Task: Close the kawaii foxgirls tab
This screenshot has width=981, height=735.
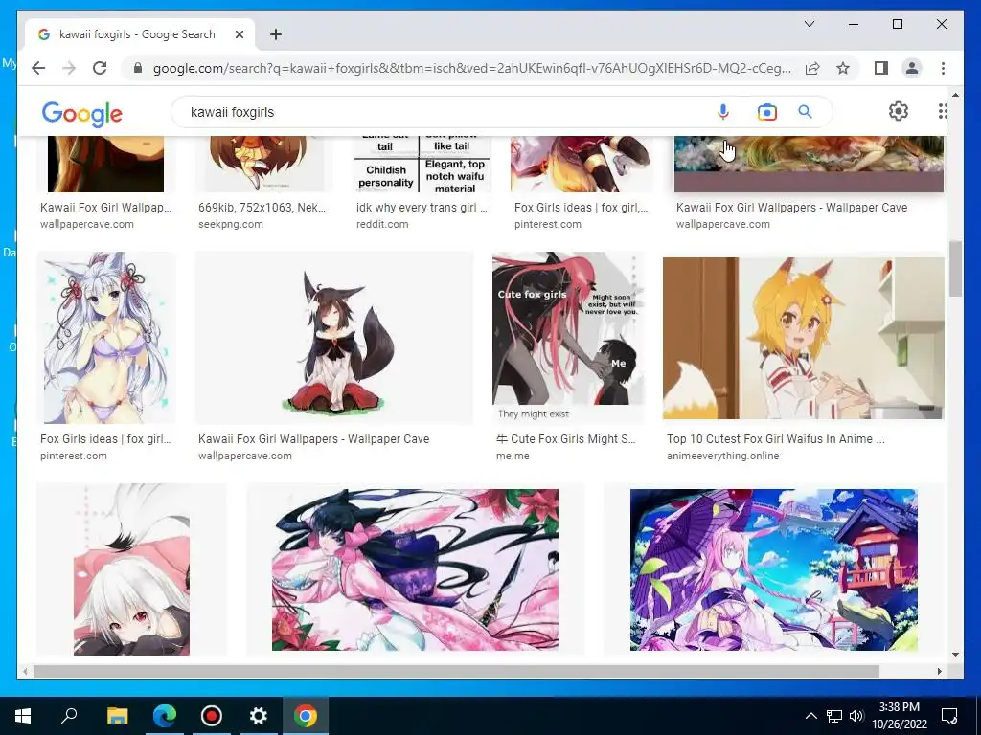Action: point(239,34)
